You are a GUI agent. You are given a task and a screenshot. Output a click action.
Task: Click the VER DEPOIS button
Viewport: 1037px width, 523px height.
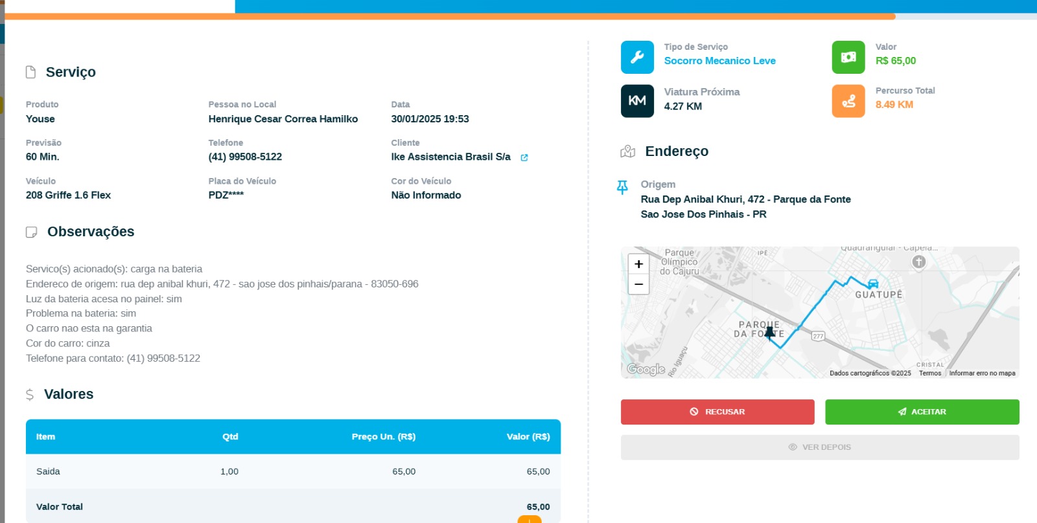click(x=820, y=447)
